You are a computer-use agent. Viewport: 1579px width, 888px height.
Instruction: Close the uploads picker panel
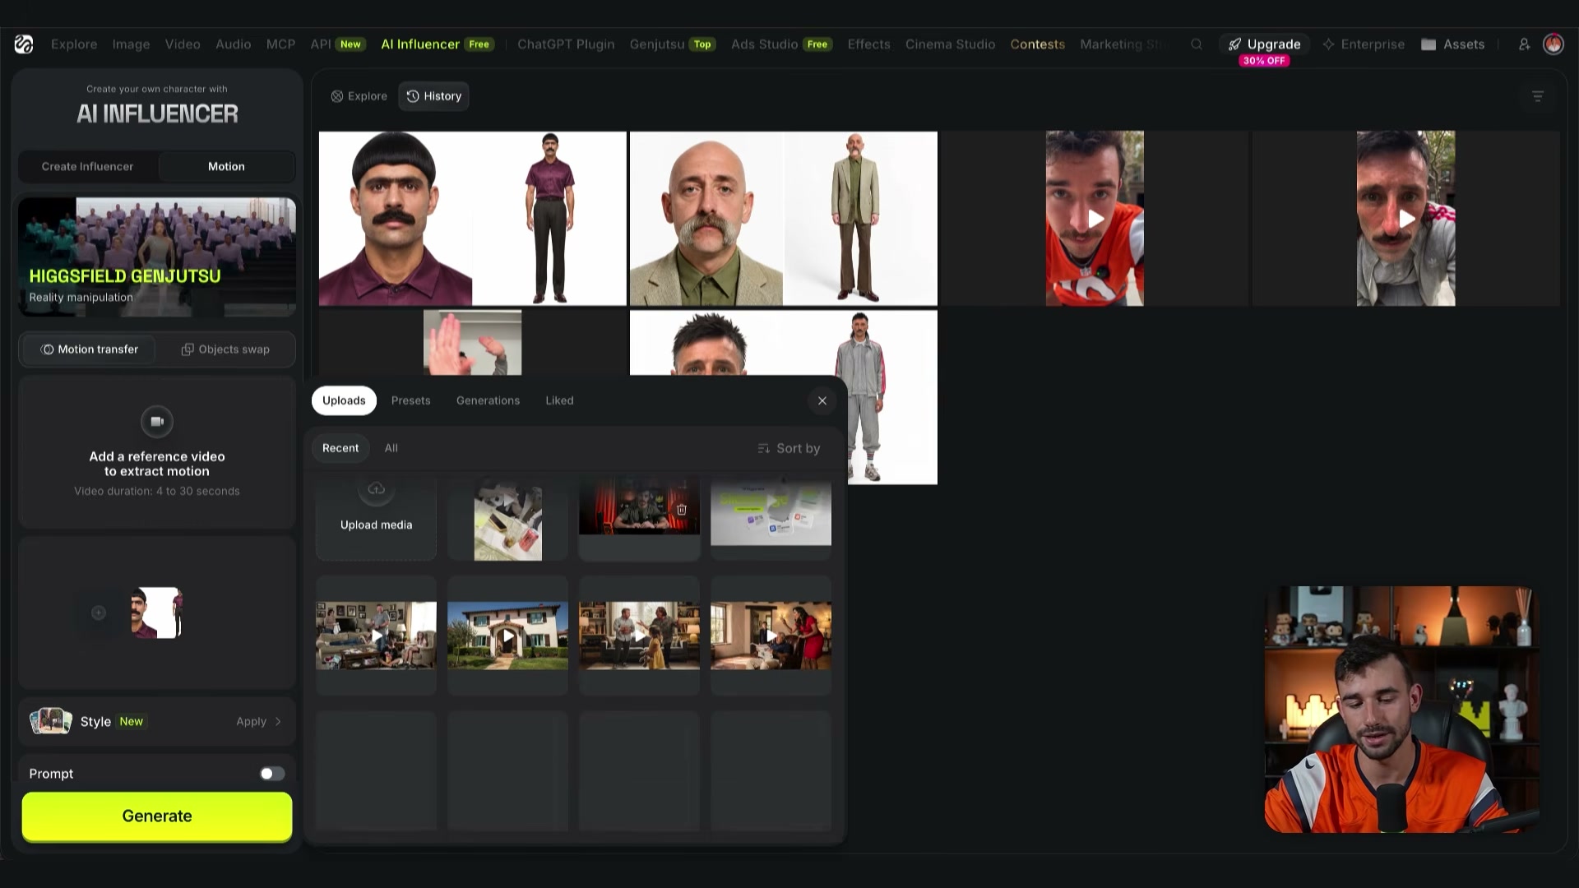(x=822, y=401)
